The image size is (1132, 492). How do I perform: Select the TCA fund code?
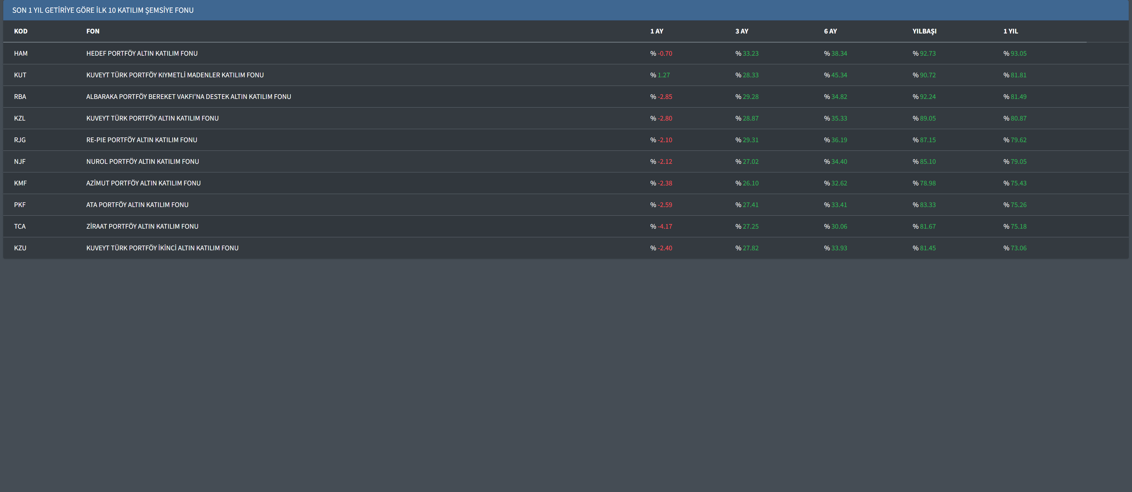pyautogui.click(x=20, y=226)
